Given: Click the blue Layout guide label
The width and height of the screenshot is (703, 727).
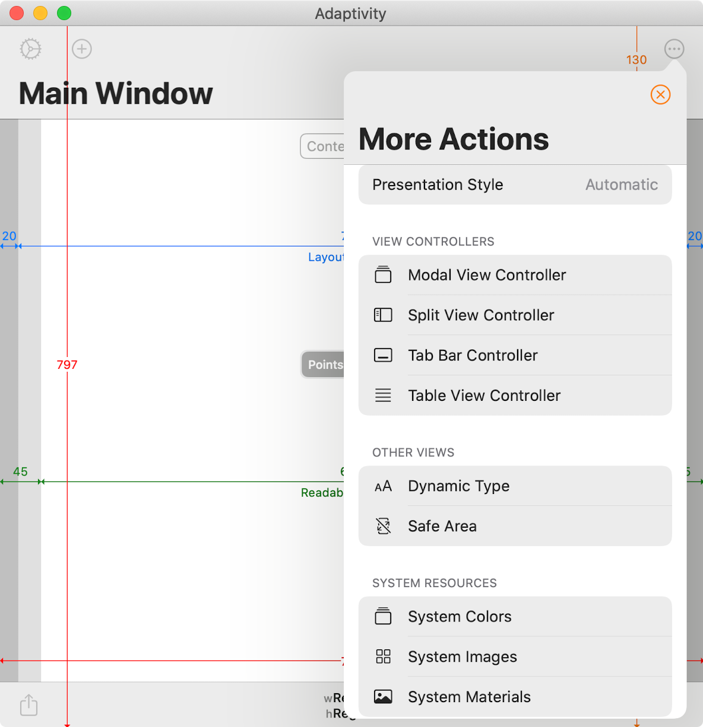Looking at the screenshot, I should click(x=326, y=257).
